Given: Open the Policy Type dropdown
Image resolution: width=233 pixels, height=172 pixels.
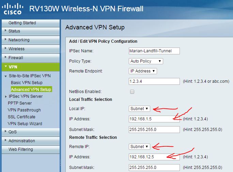Looking at the screenshot, I should (146, 61).
